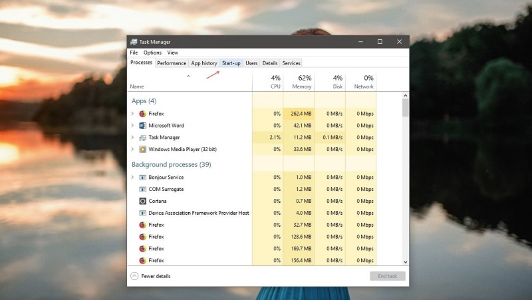Click the sort arrow above the Name column
The image size is (532, 300).
(188, 76)
